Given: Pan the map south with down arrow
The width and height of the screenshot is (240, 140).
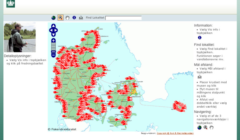Looking at the screenshot, I should tap(53, 35).
